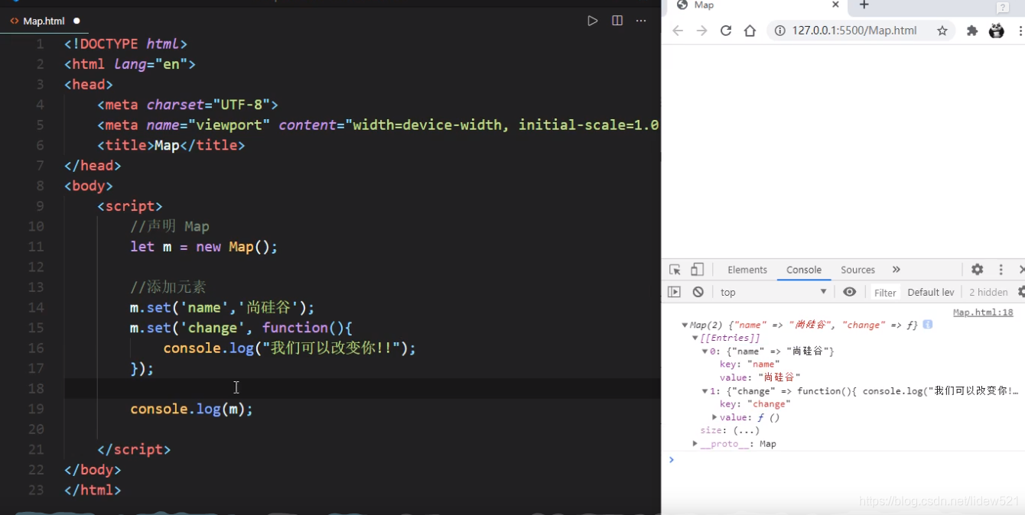Open Chrome's home page icon
This screenshot has width=1025, height=515.
click(750, 31)
